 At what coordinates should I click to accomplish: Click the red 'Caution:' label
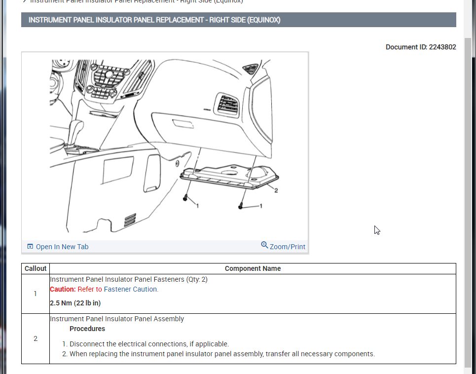click(63, 289)
